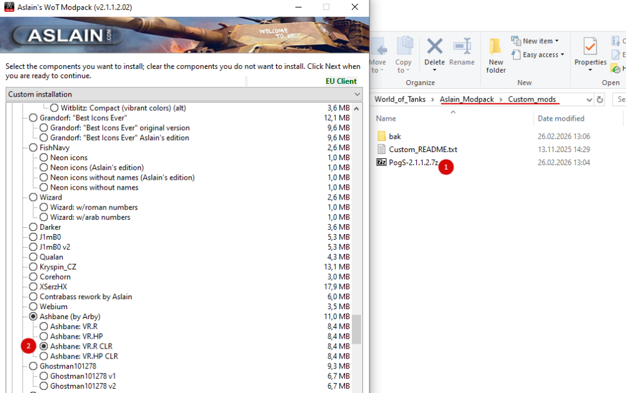Select the PogS-2.1.1.2.7z archive icon
626x393 pixels.
pyautogui.click(x=381, y=162)
